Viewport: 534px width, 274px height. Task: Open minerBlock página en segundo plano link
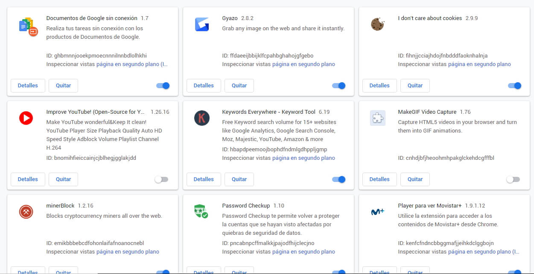tap(128, 252)
